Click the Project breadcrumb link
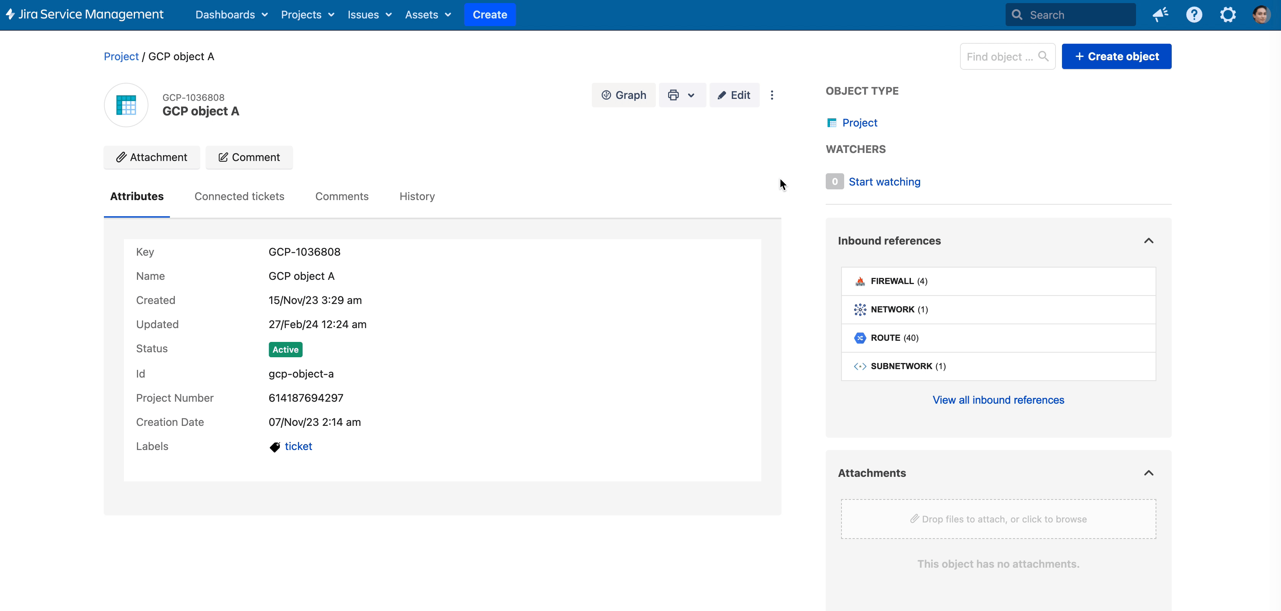Image resolution: width=1281 pixels, height=611 pixels. coord(121,56)
